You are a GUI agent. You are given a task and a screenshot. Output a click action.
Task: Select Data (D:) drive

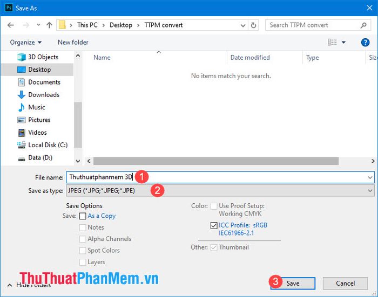35,157
